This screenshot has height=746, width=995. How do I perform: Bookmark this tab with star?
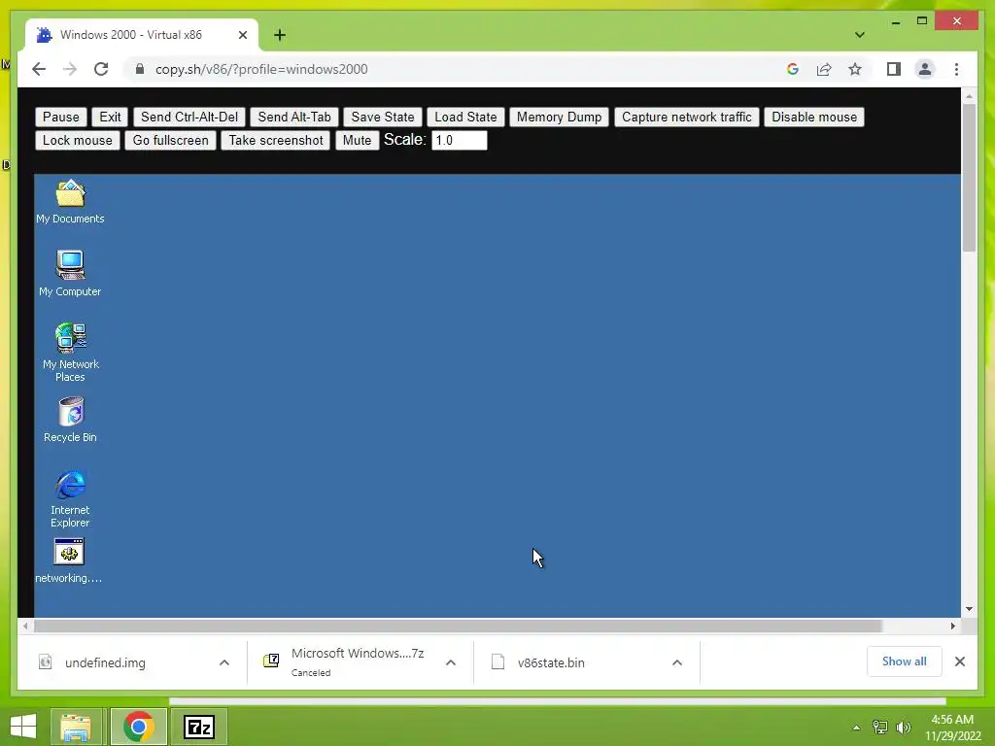click(x=855, y=69)
